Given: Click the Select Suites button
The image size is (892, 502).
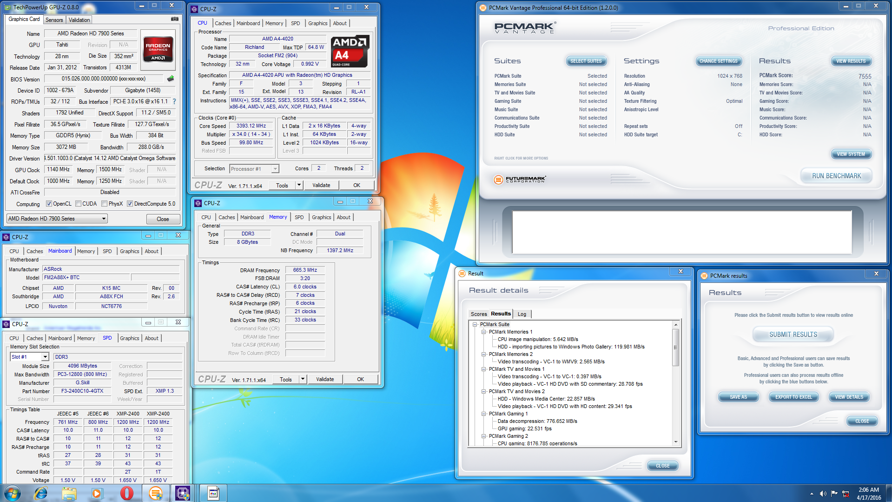Looking at the screenshot, I should tap(586, 61).
